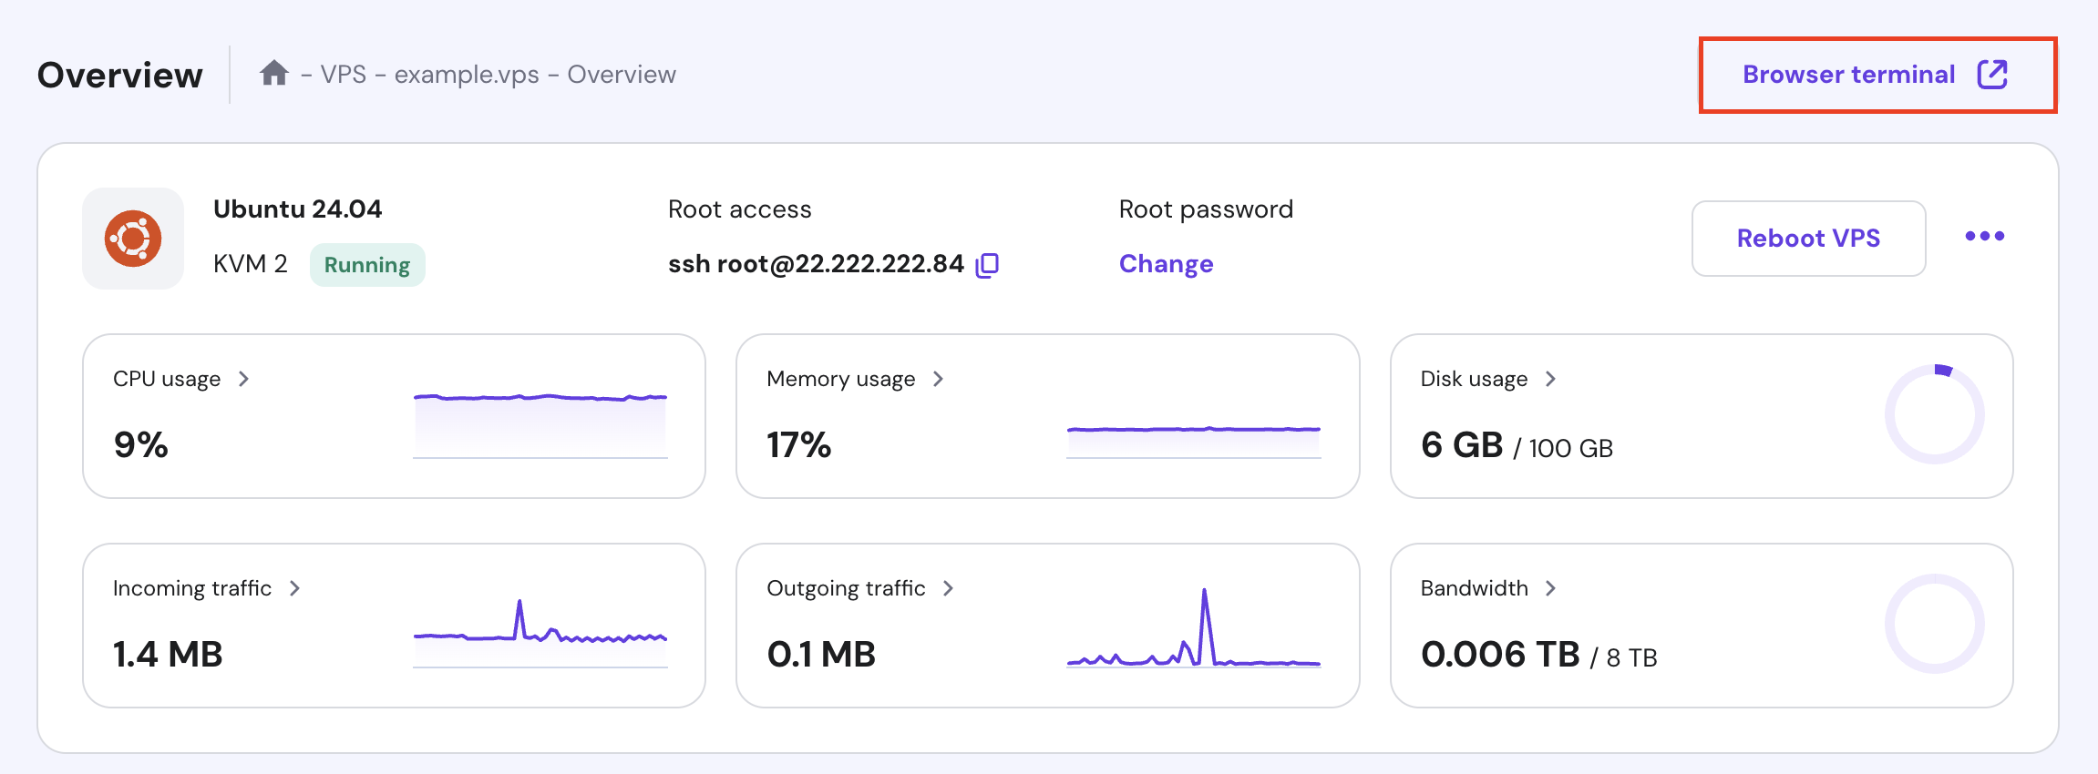
Task: Copy the SSH root command
Action: click(987, 265)
